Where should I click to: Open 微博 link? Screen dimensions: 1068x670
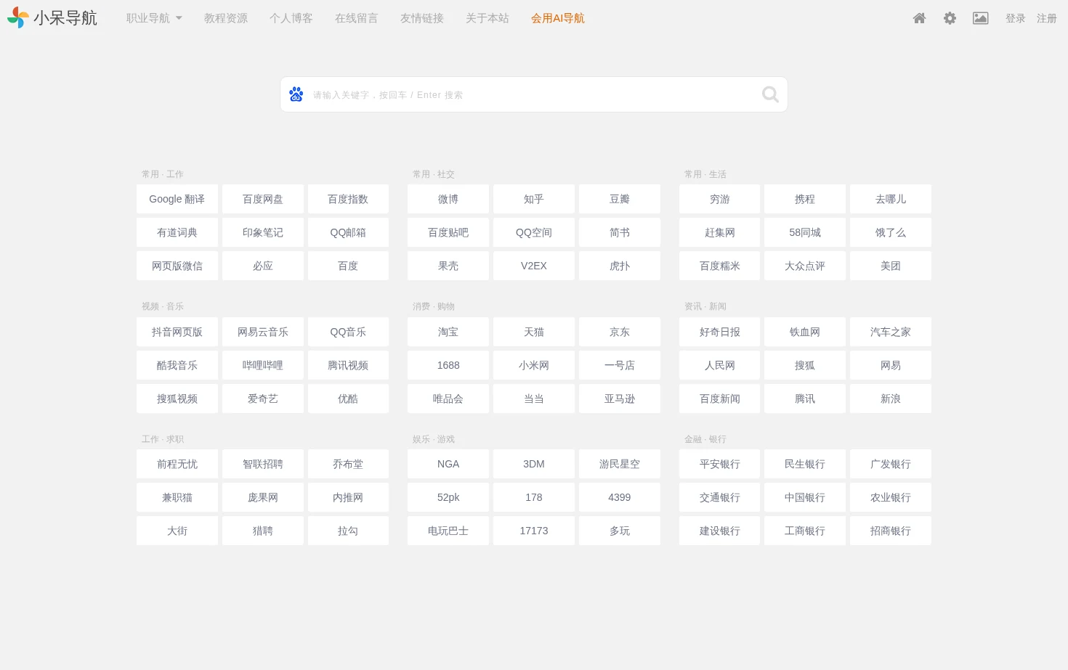tap(448, 199)
